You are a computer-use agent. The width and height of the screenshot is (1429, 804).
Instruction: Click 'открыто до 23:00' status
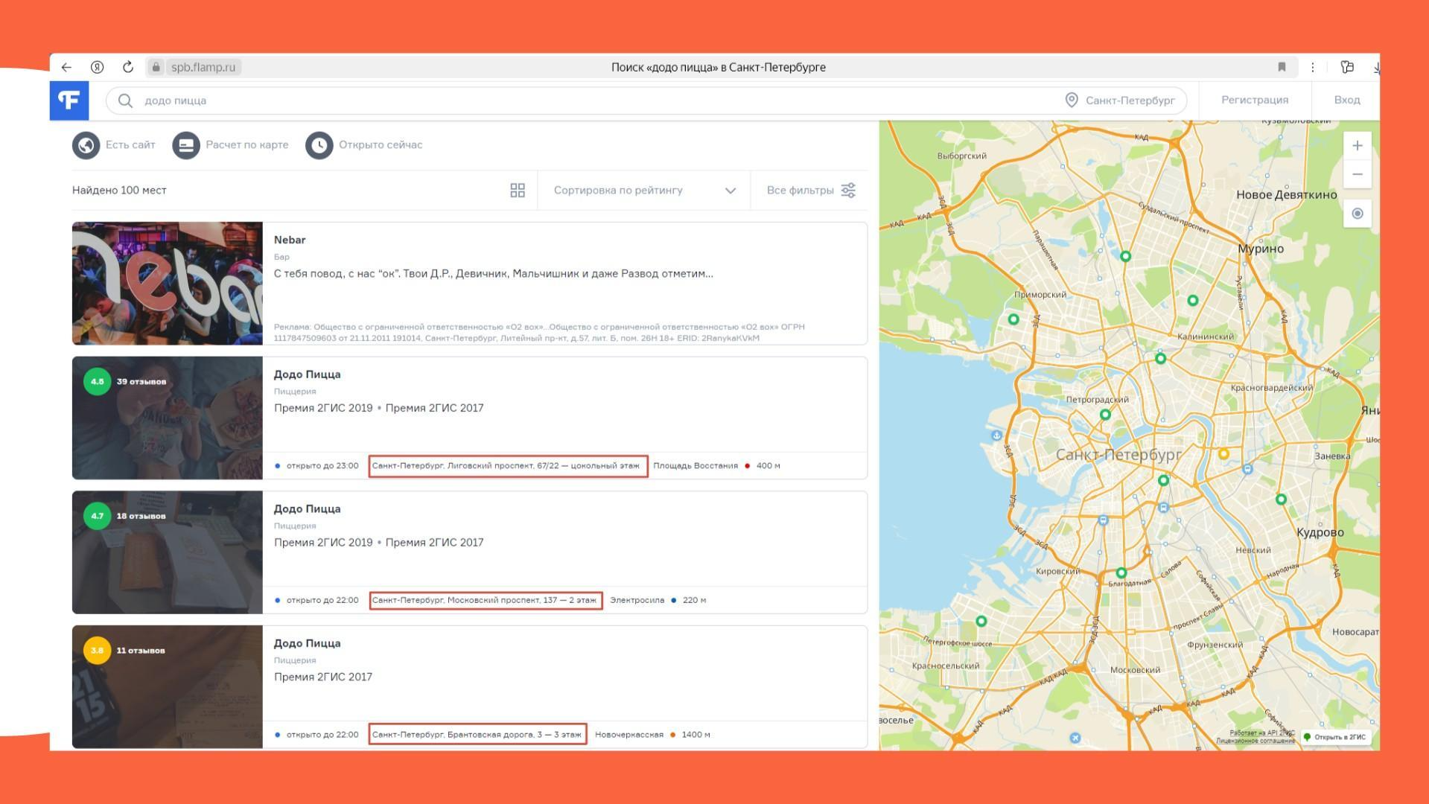coord(322,466)
